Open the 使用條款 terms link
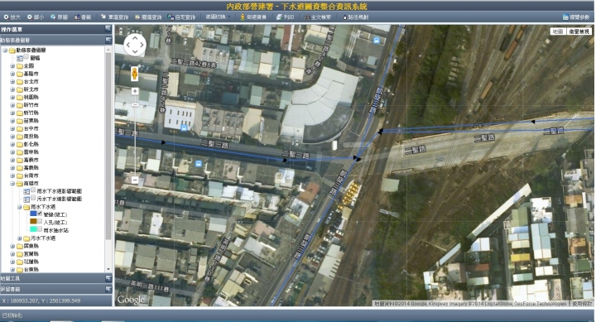This screenshot has width=596, height=322. tap(582, 303)
